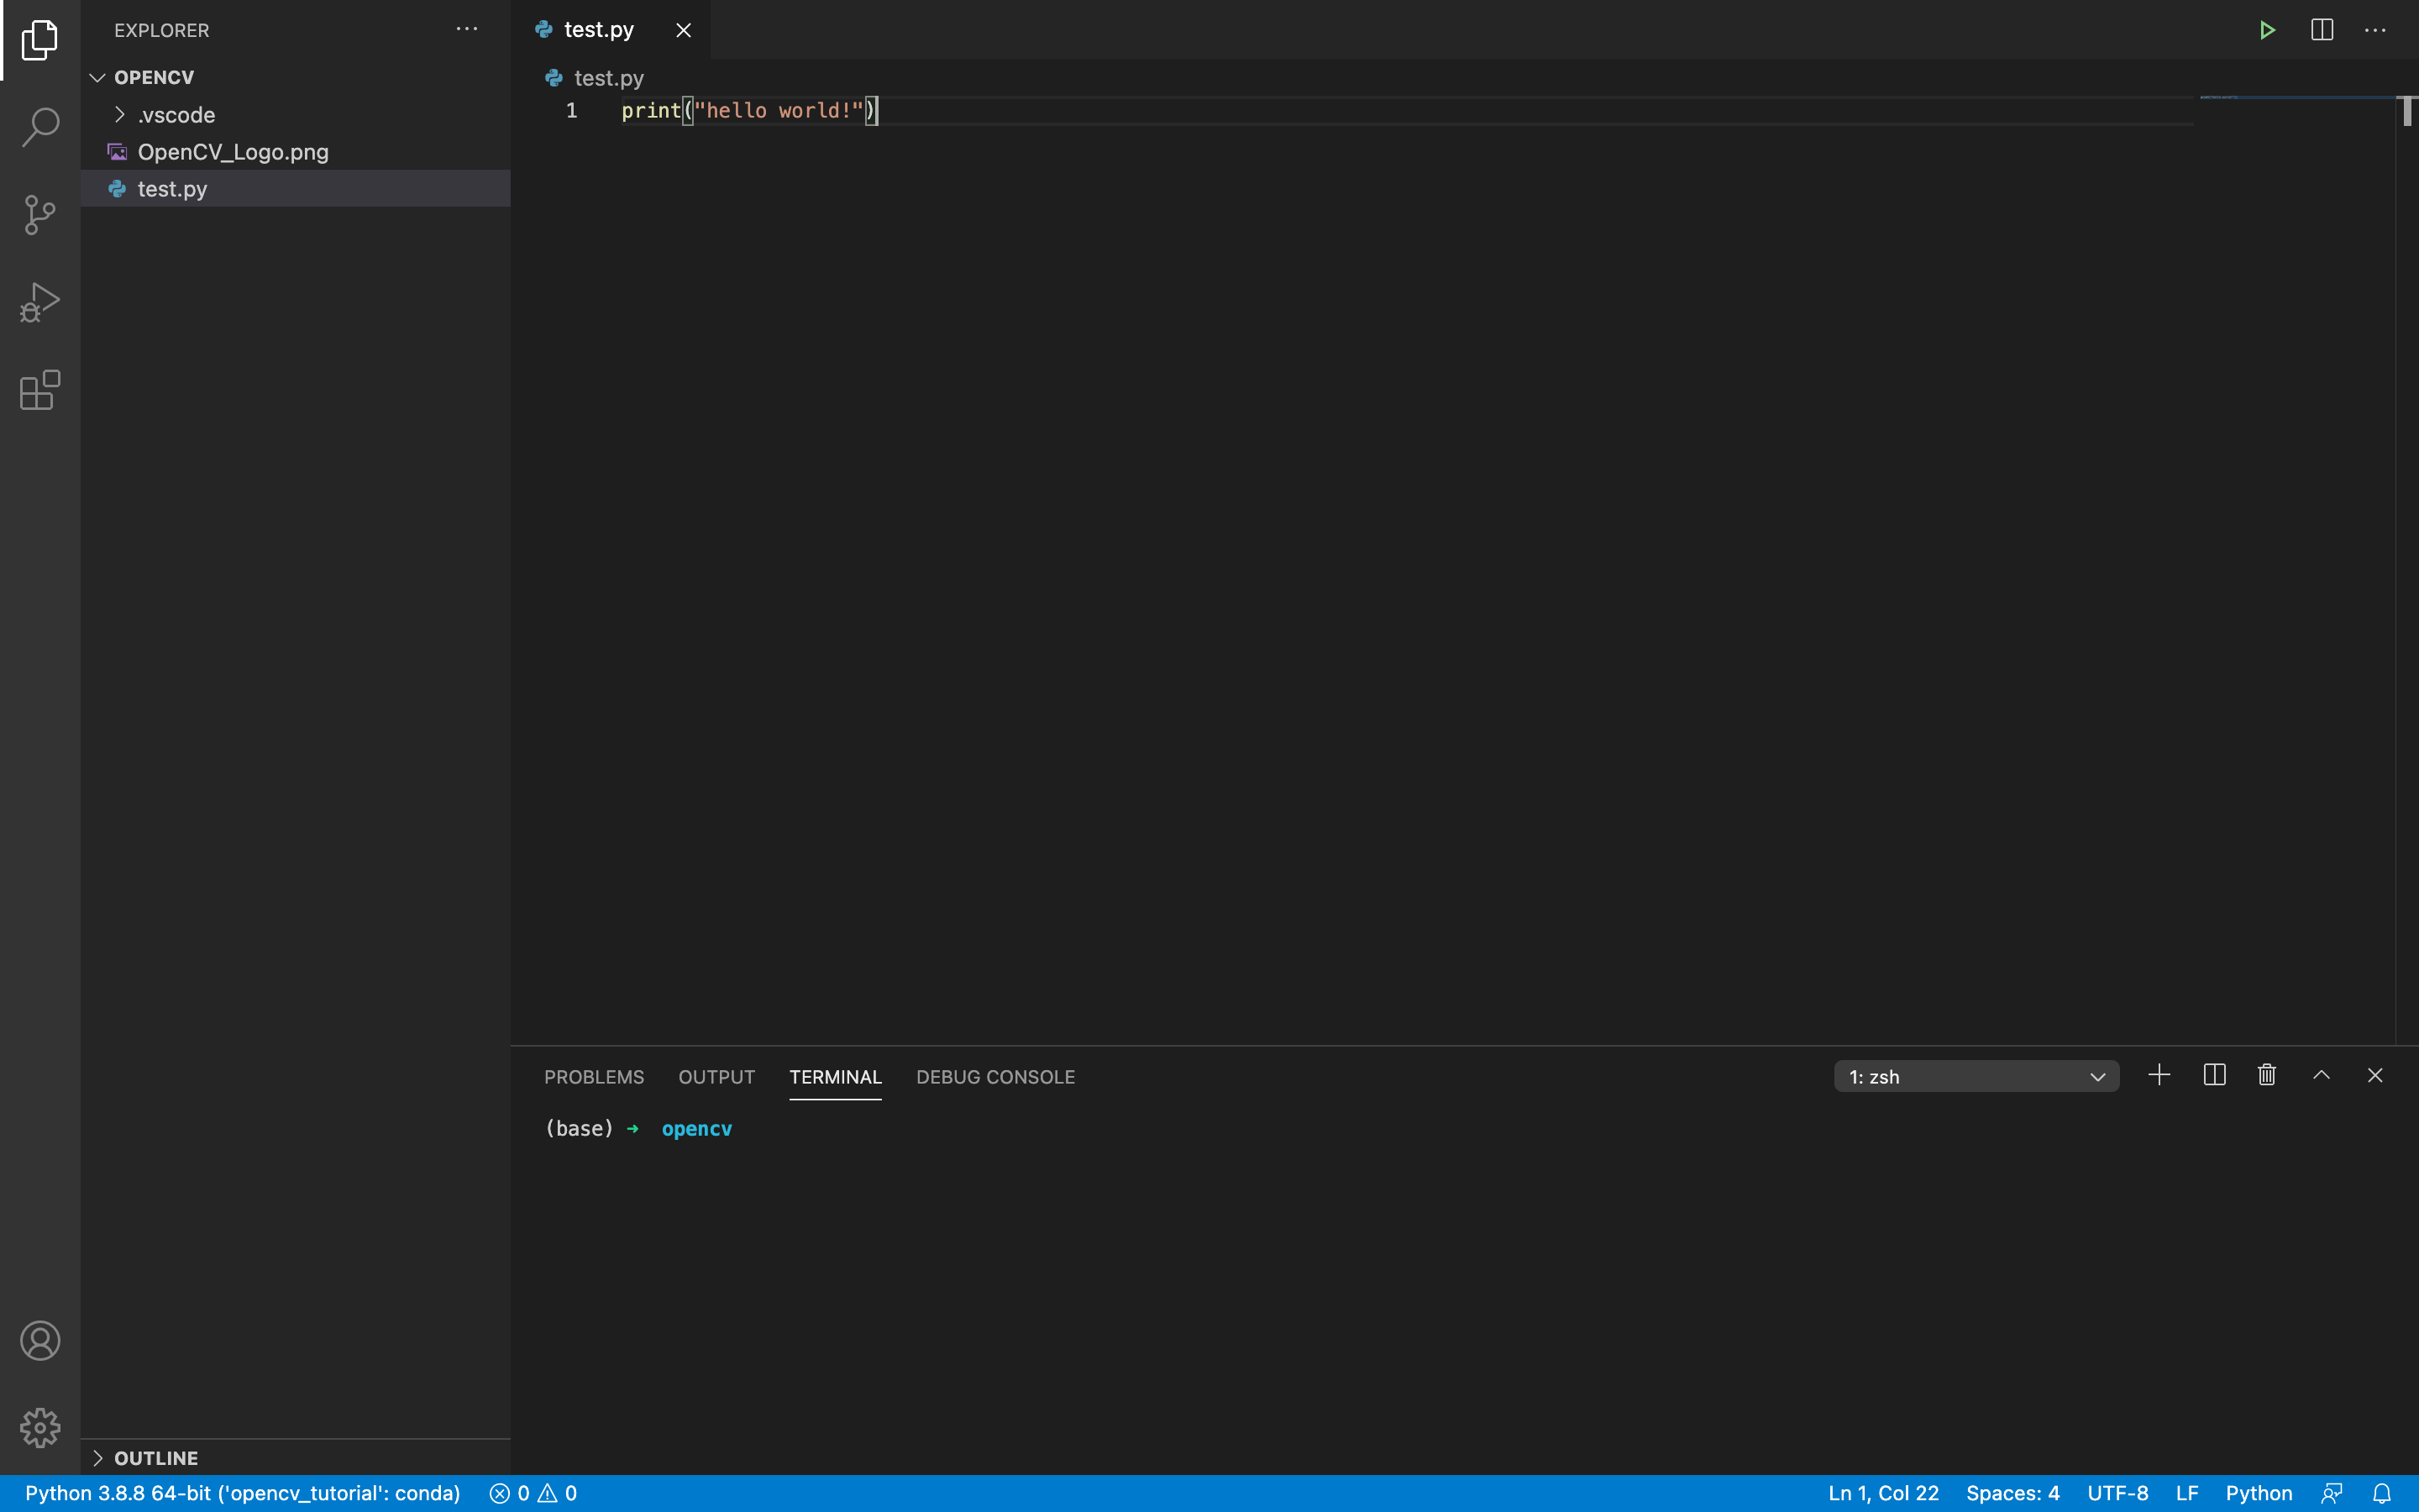Viewport: 2419px width, 1512px height.
Task: Open Run and Debug view
Action: [40, 302]
